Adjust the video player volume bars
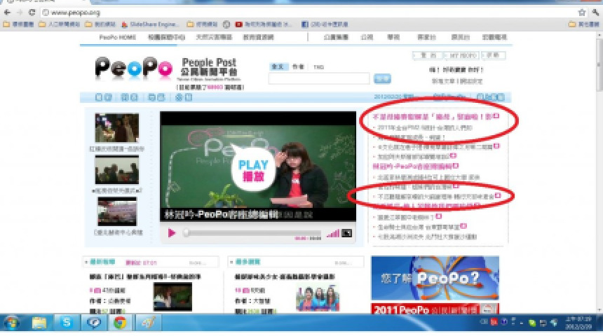 [333, 233]
